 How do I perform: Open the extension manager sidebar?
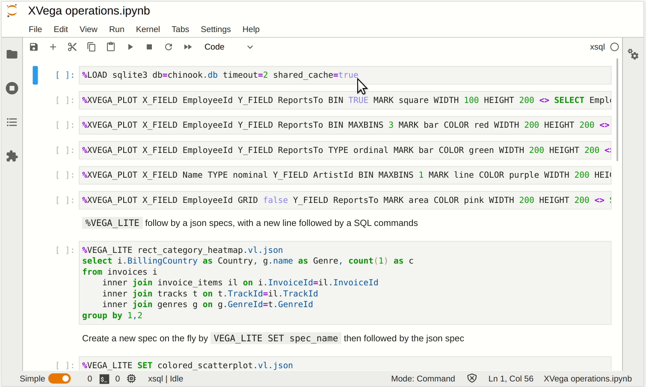tap(12, 156)
